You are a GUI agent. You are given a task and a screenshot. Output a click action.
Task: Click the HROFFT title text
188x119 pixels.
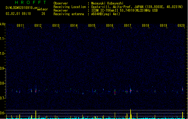[x=31, y=2]
